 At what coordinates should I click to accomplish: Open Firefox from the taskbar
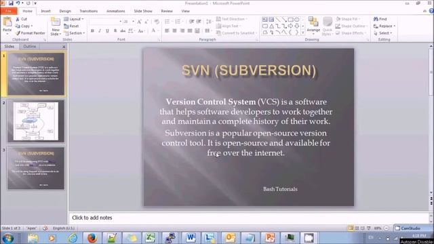click(92, 238)
